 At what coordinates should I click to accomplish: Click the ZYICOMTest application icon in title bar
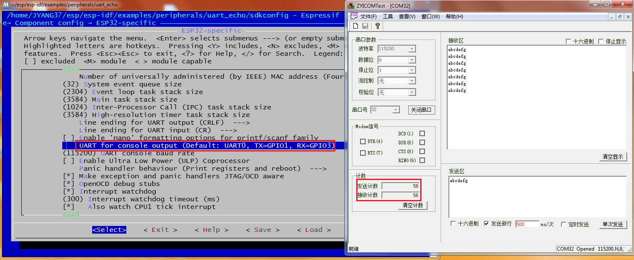click(x=351, y=5)
